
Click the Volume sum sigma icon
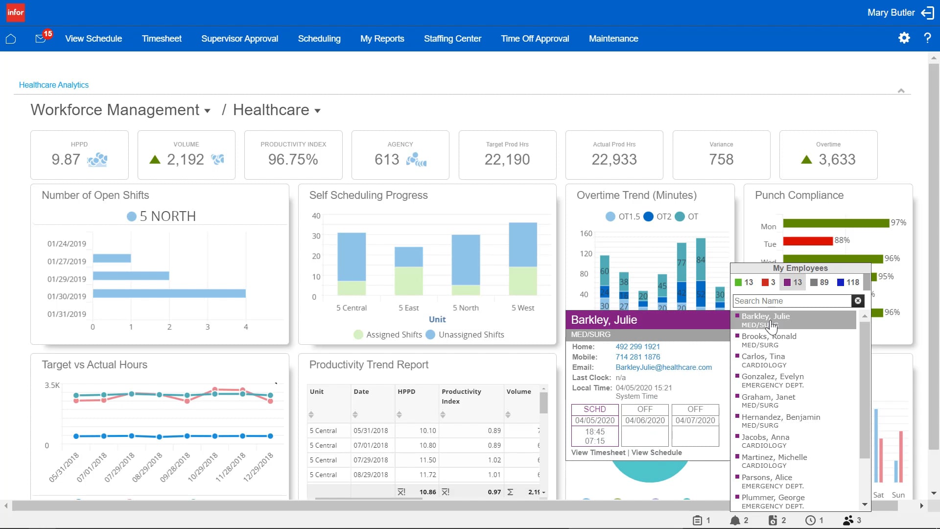[510, 492]
